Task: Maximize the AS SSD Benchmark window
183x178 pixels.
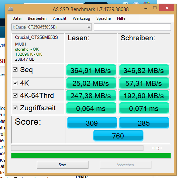Action: click(x=155, y=8)
